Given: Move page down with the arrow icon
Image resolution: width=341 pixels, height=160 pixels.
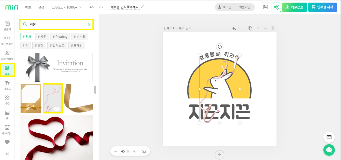Looking at the screenshot, I should pyautogui.click(x=265, y=28).
